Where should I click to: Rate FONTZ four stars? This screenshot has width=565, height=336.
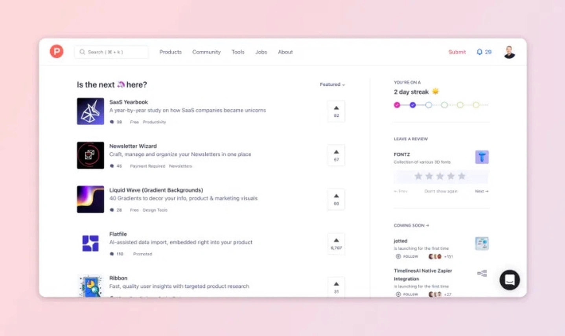451,176
